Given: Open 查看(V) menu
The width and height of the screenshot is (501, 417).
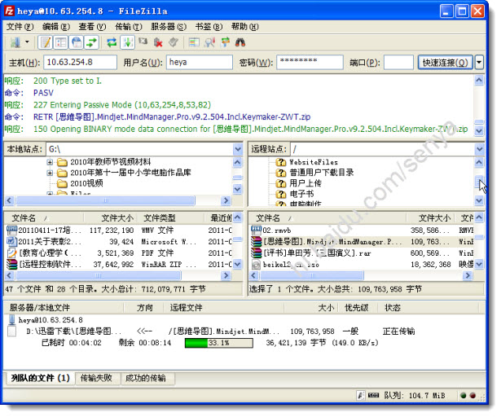Looking at the screenshot, I should [x=92, y=27].
